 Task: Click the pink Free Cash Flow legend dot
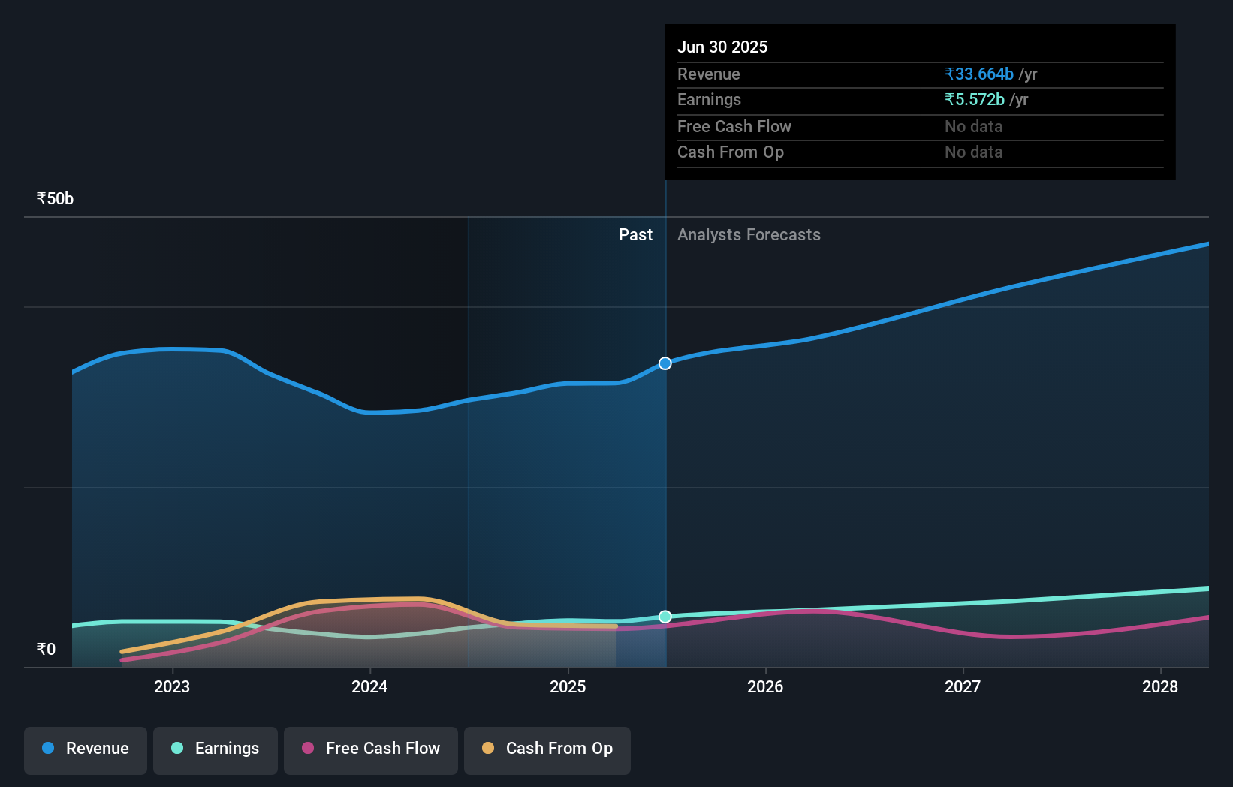307,749
